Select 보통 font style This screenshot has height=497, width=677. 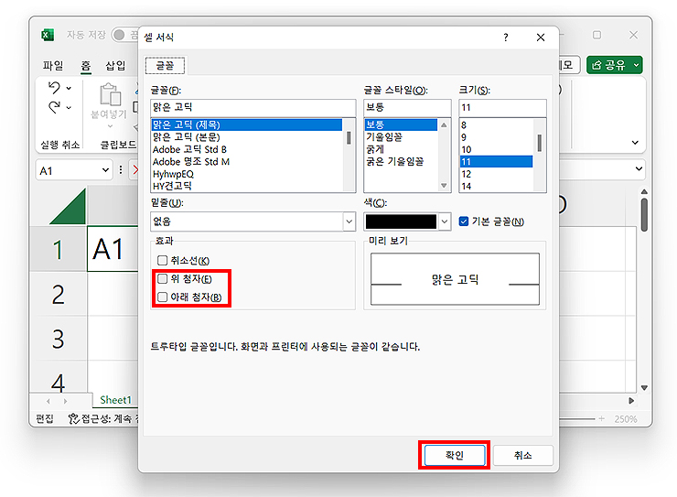point(401,124)
